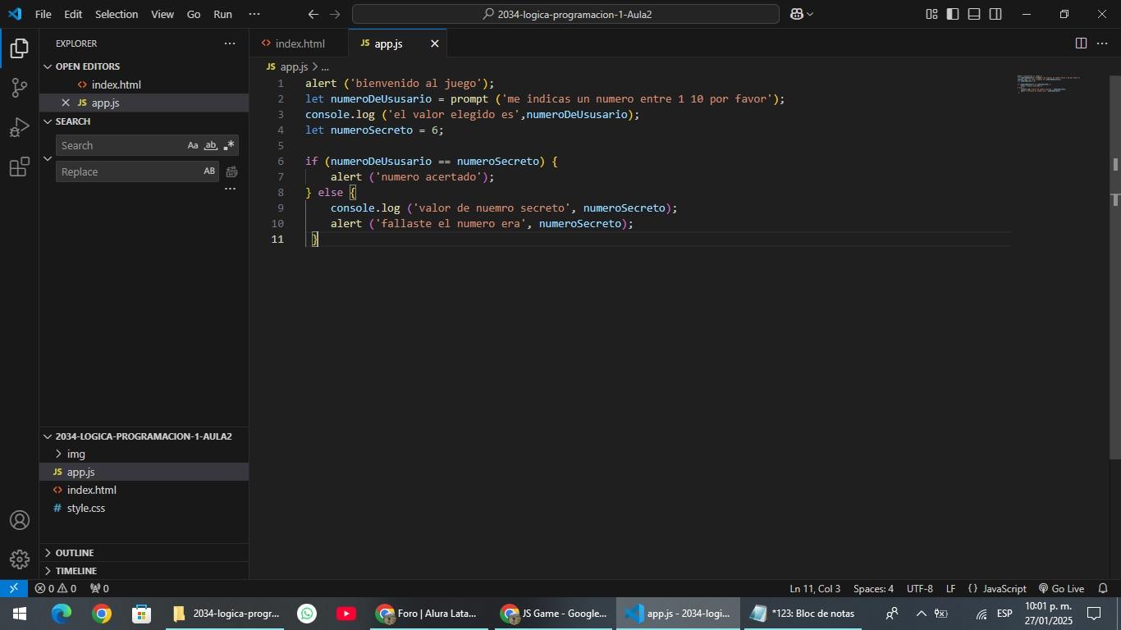Open the Selection menu

point(117,14)
